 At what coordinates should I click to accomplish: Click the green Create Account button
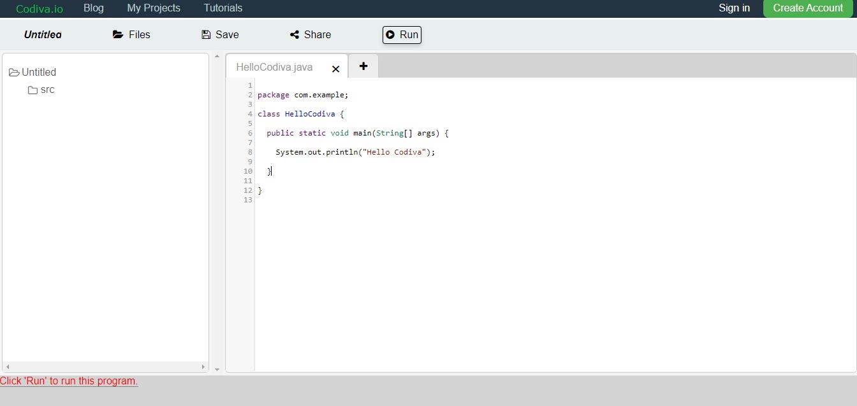coord(808,8)
